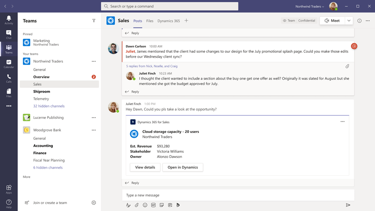Start a meeting with Meet button

point(332,20)
